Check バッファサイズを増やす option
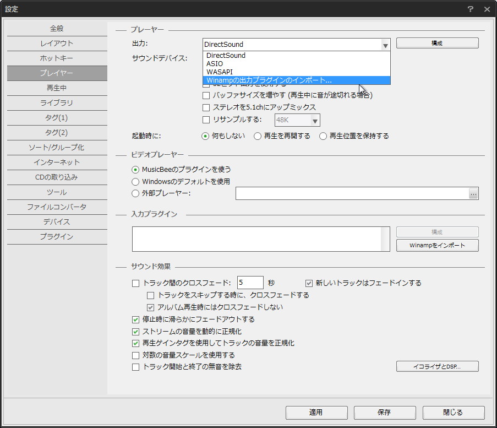This screenshot has height=428, width=497. pos(206,95)
